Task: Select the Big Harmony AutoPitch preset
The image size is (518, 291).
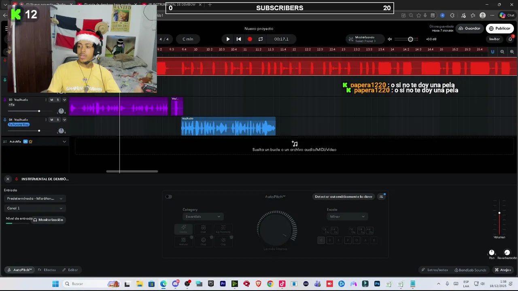Action: pos(223,229)
